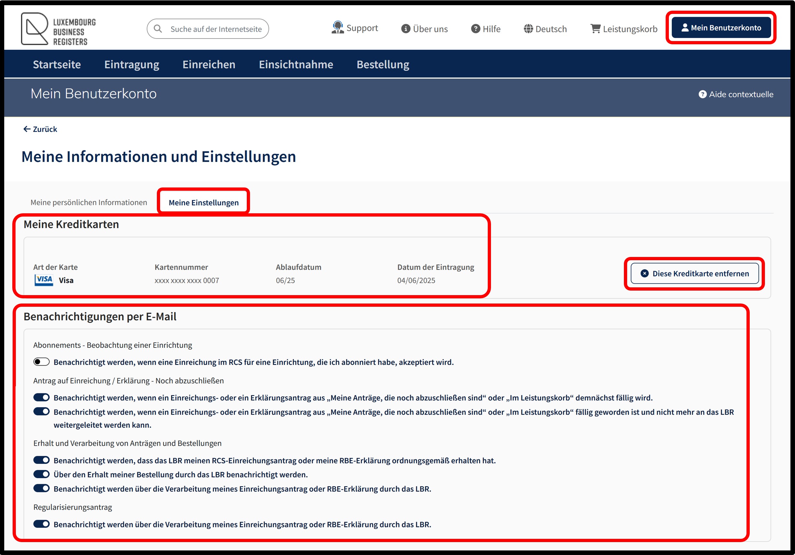Click the Visa card logo
This screenshot has height=555, width=795.
click(44, 280)
